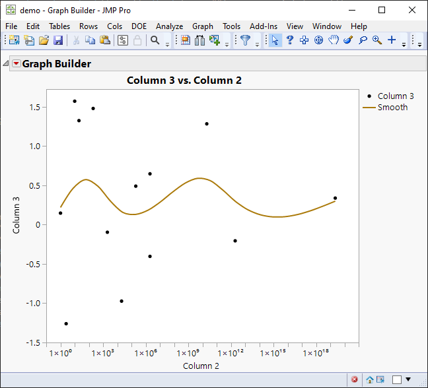Viewport: 428px width, 388px height.
Task: Select the Selection cross tool
Action: pos(304,40)
